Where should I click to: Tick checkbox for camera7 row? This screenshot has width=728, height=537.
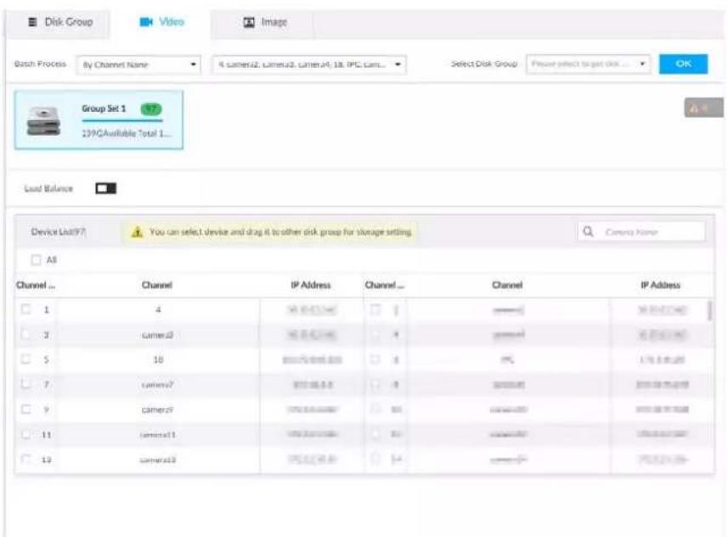(26, 384)
